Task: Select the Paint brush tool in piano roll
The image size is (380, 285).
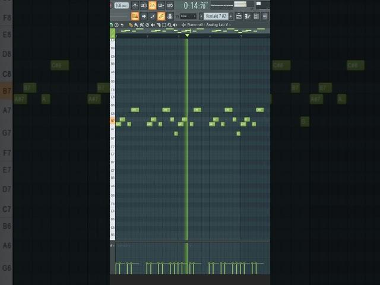Action: pos(136,25)
